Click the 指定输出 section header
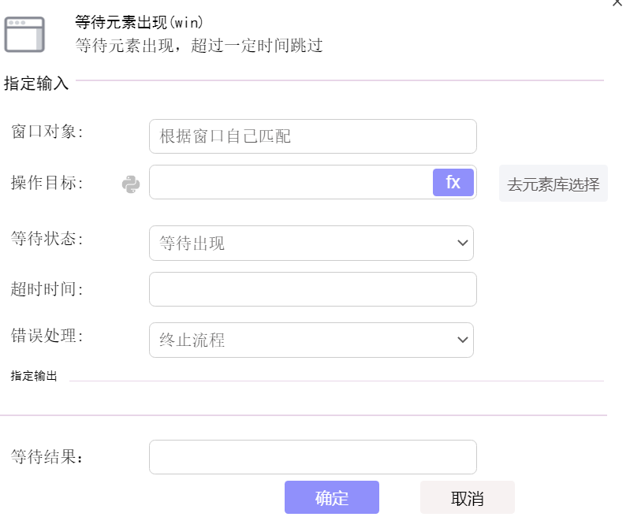 pyautogui.click(x=34, y=376)
